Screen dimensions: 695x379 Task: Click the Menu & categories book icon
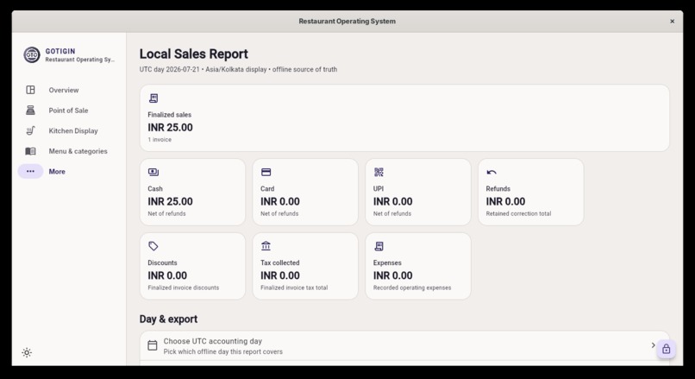[x=30, y=151]
